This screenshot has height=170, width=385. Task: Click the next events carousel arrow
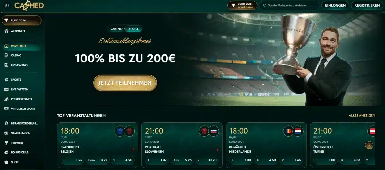pyautogui.click(x=369, y=145)
